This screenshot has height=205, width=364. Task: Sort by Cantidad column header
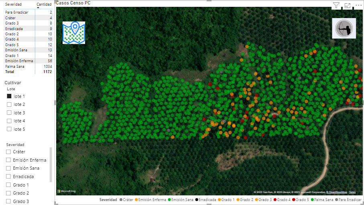(x=44, y=4)
